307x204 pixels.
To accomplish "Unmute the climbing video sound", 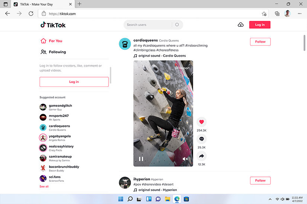I will (x=185, y=159).
